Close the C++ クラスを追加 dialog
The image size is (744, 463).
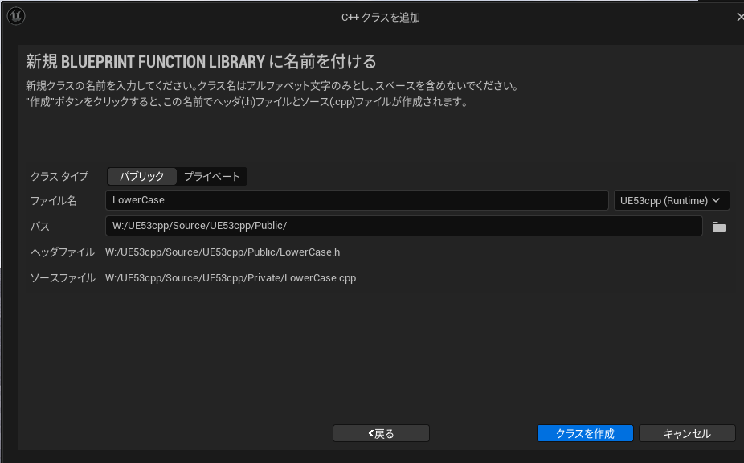739,17
